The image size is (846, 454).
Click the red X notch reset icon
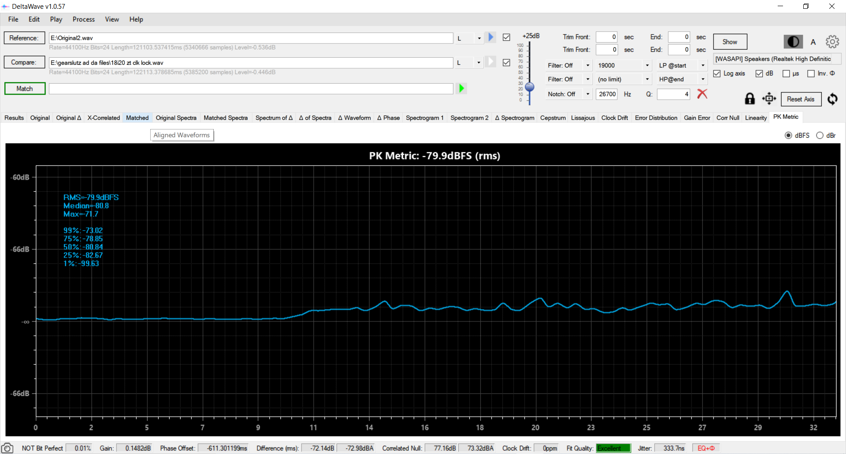702,94
